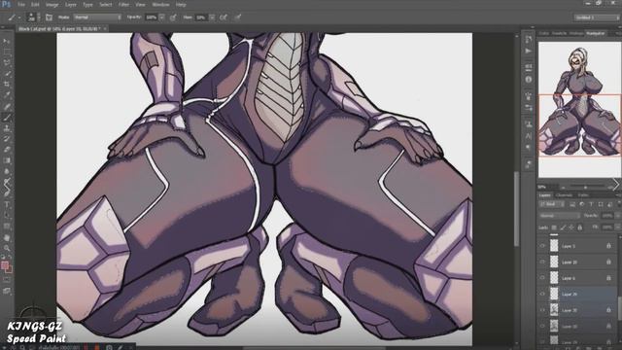This screenshot has width=622, height=350.
Task: Open the Layer menu
Action: pos(71,5)
